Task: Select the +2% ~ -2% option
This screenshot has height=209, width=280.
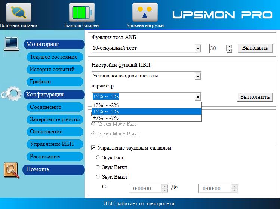Action: (x=147, y=105)
